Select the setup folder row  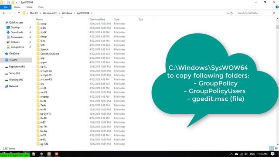click(x=81, y=24)
